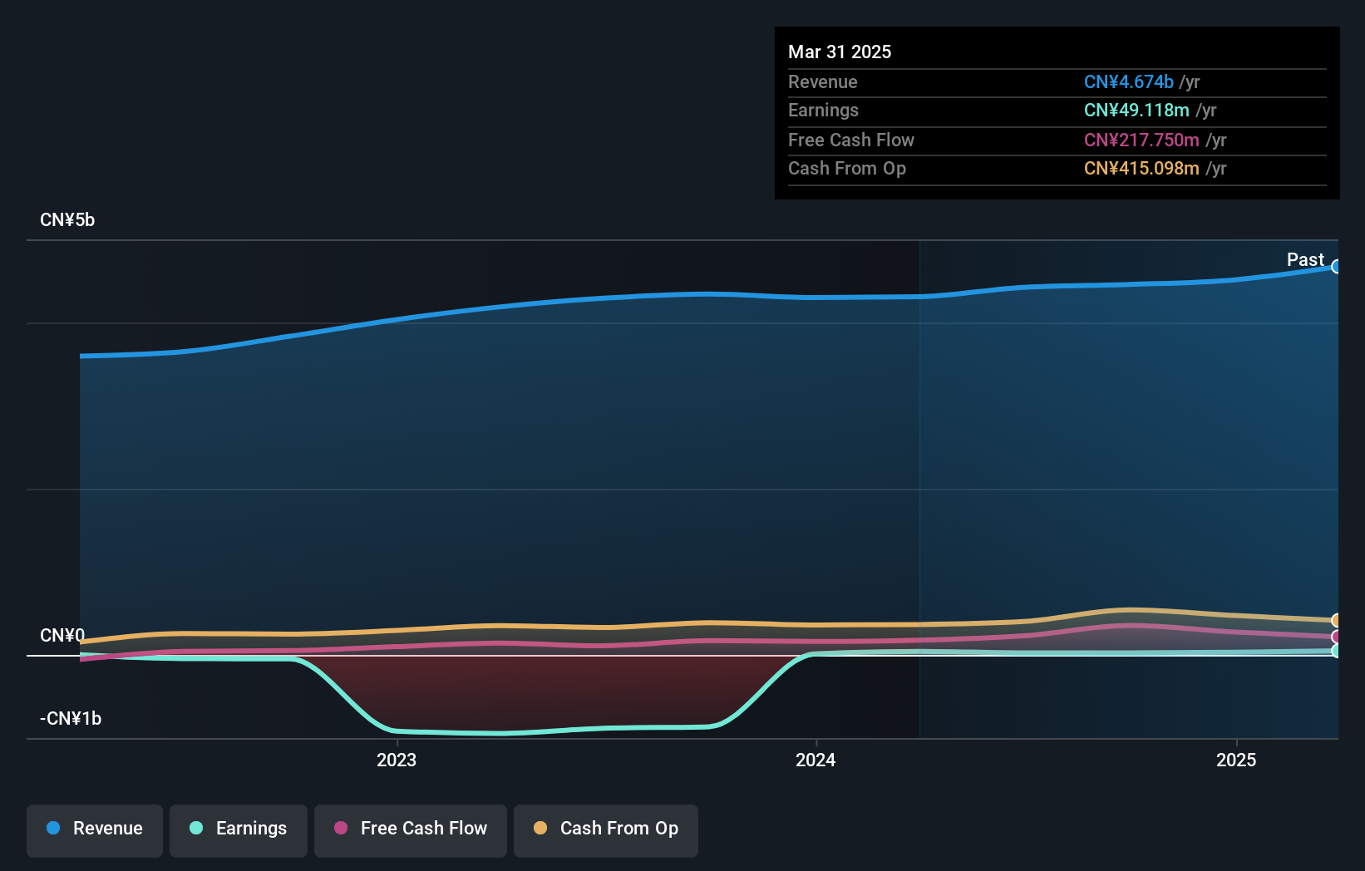Click the CN¥415.098m cash from op value
The height and width of the screenshot is (871, 1365).
coord(1141,169)
